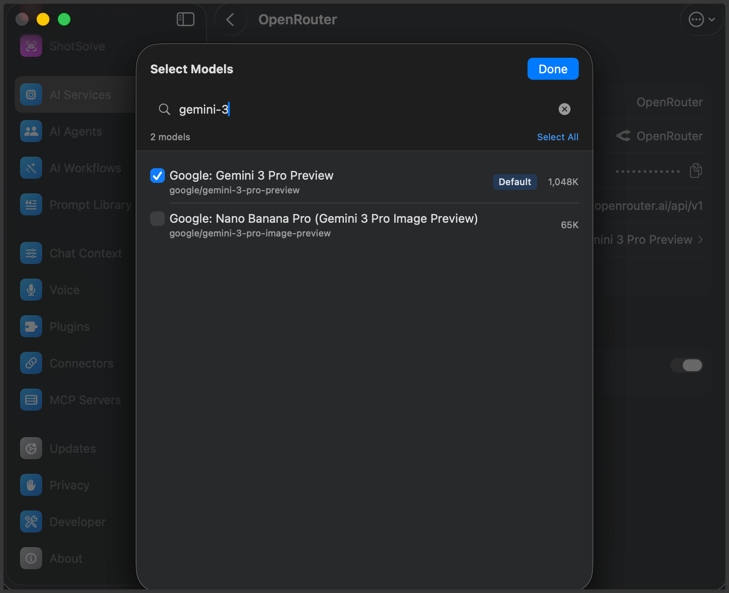729x593 pixels.
Task: Click the Default badge on Gemini 3 Pro
Action: pyautogui.click(x=515, y=182)
